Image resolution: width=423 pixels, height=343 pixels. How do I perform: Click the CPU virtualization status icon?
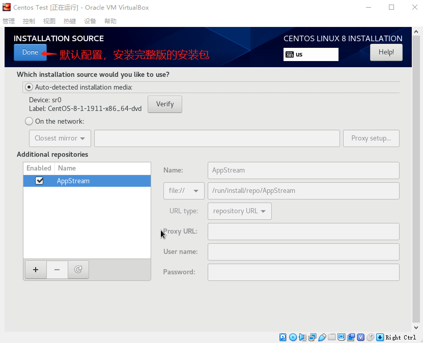(x=361, y=337)
